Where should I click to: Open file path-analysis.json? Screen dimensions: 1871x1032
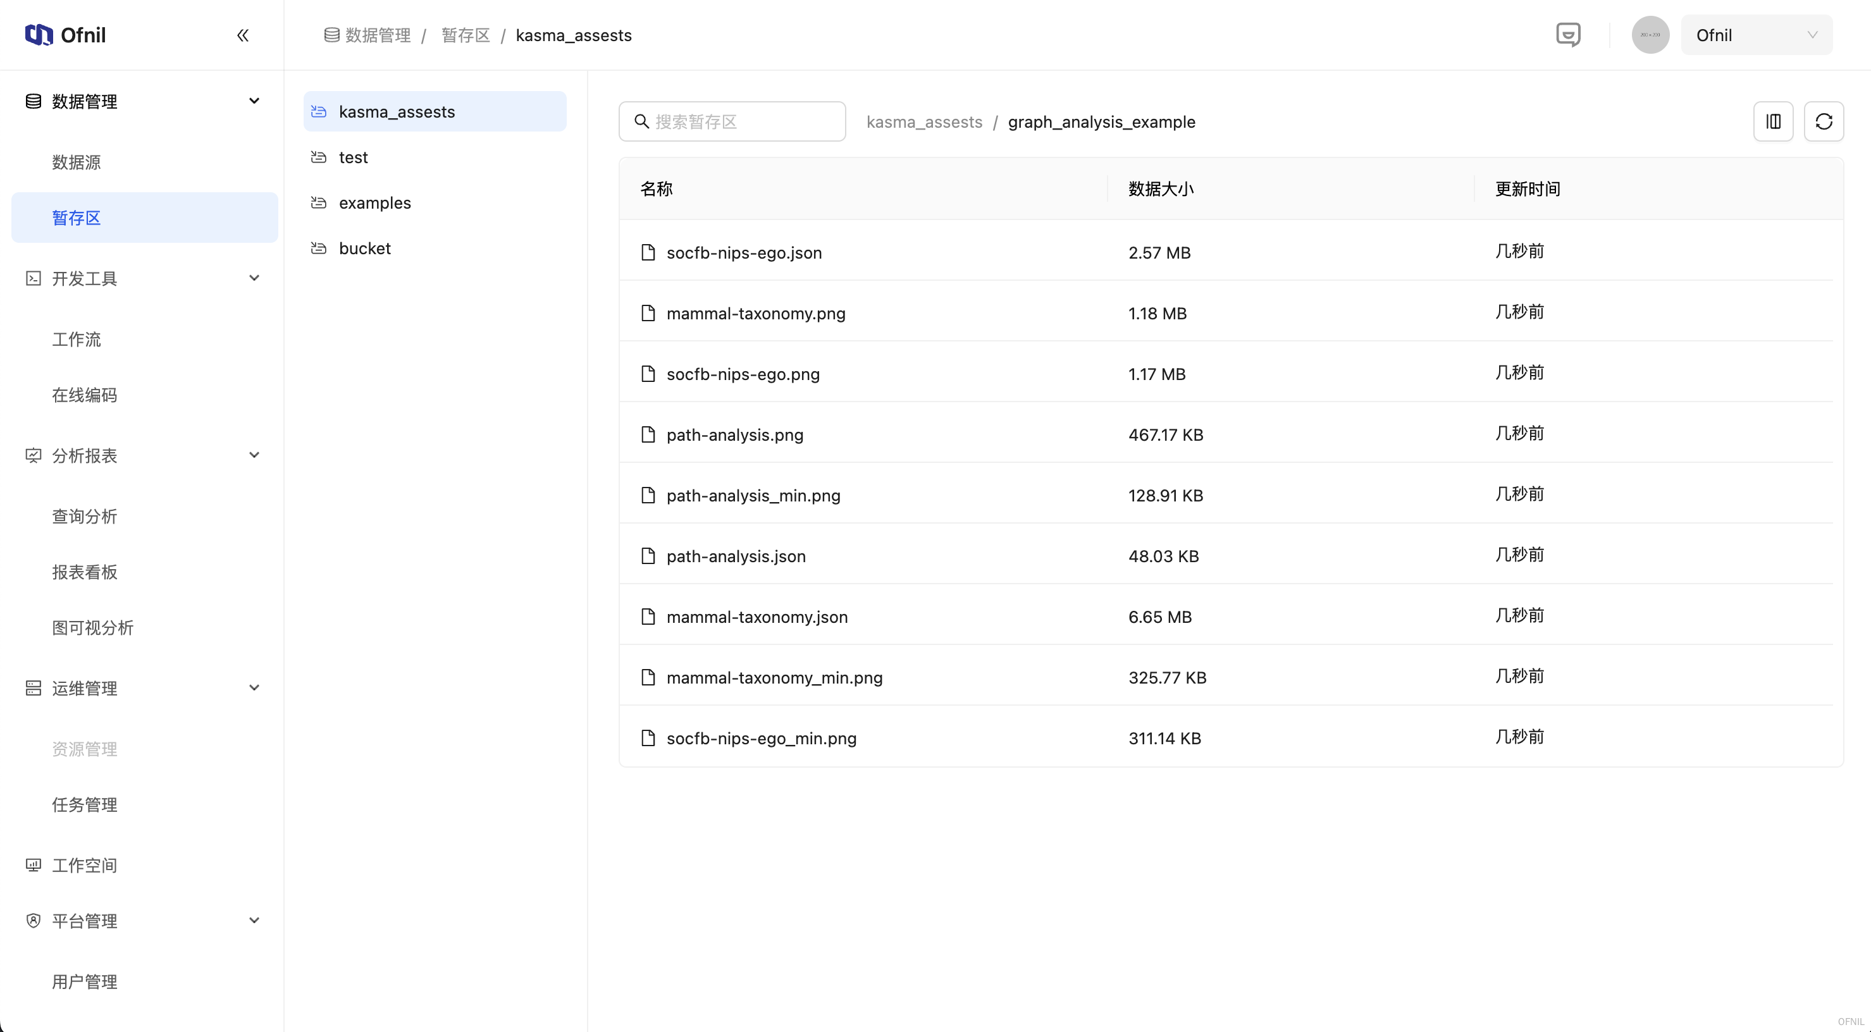(736, 556)
